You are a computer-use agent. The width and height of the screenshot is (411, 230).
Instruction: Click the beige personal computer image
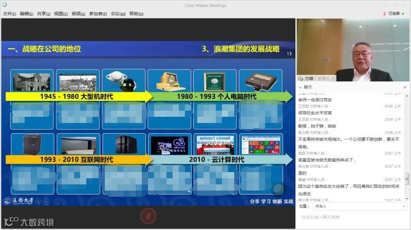[x=170, y=82]
